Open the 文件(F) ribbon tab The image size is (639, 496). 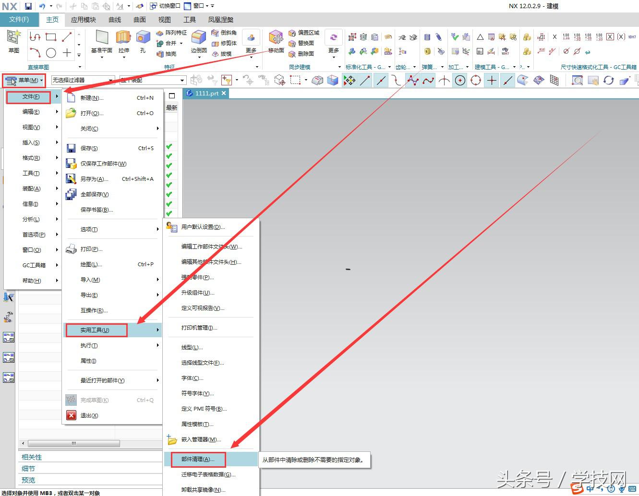click(19, 20)
